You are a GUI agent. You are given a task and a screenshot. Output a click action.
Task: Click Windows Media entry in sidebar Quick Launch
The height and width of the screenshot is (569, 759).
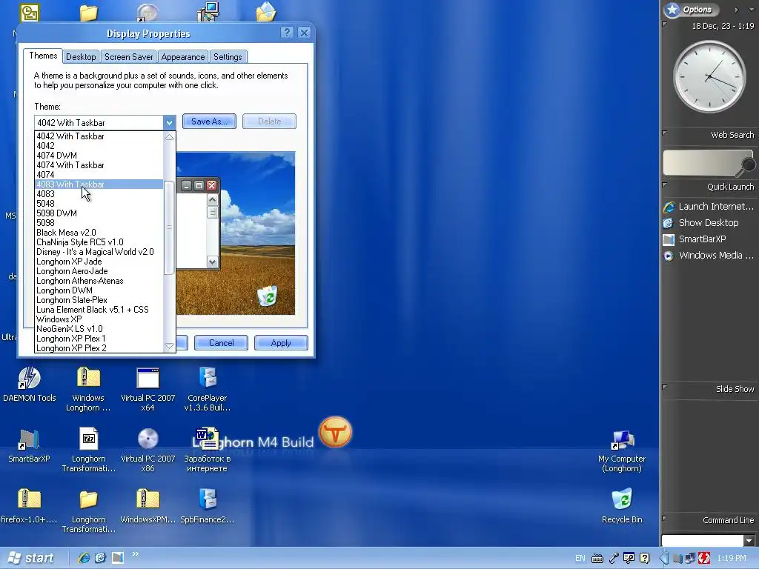click(x=709, y=256)
